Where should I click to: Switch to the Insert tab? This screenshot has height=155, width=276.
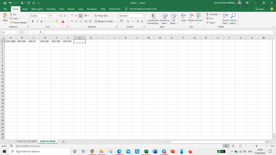point(25,9)
